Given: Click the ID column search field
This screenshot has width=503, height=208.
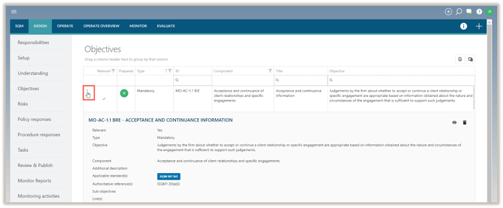Looking at the screenshot, I should pos(192,80).
